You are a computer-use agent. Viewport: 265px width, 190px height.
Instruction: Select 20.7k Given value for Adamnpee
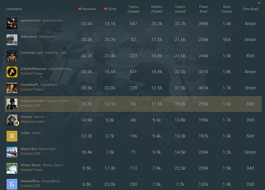[110, 40]
